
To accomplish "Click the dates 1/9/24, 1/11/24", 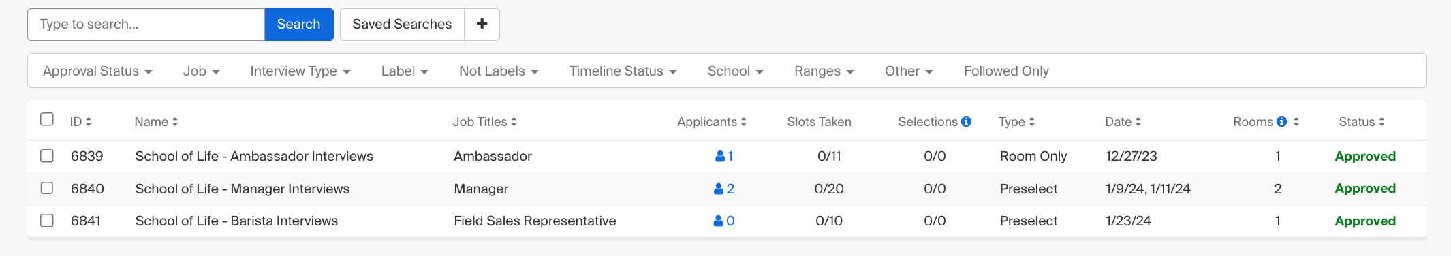I will coord(1148,189).
